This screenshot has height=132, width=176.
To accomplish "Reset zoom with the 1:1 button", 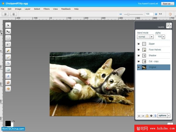I will click(x=160, y=14).
